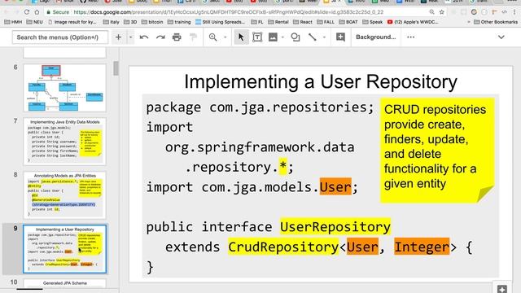Image resolution: width=521 pixels, height=293 pixels.
Task: Click the Explore button at bottom right
Action: click(x=502, y=288)
